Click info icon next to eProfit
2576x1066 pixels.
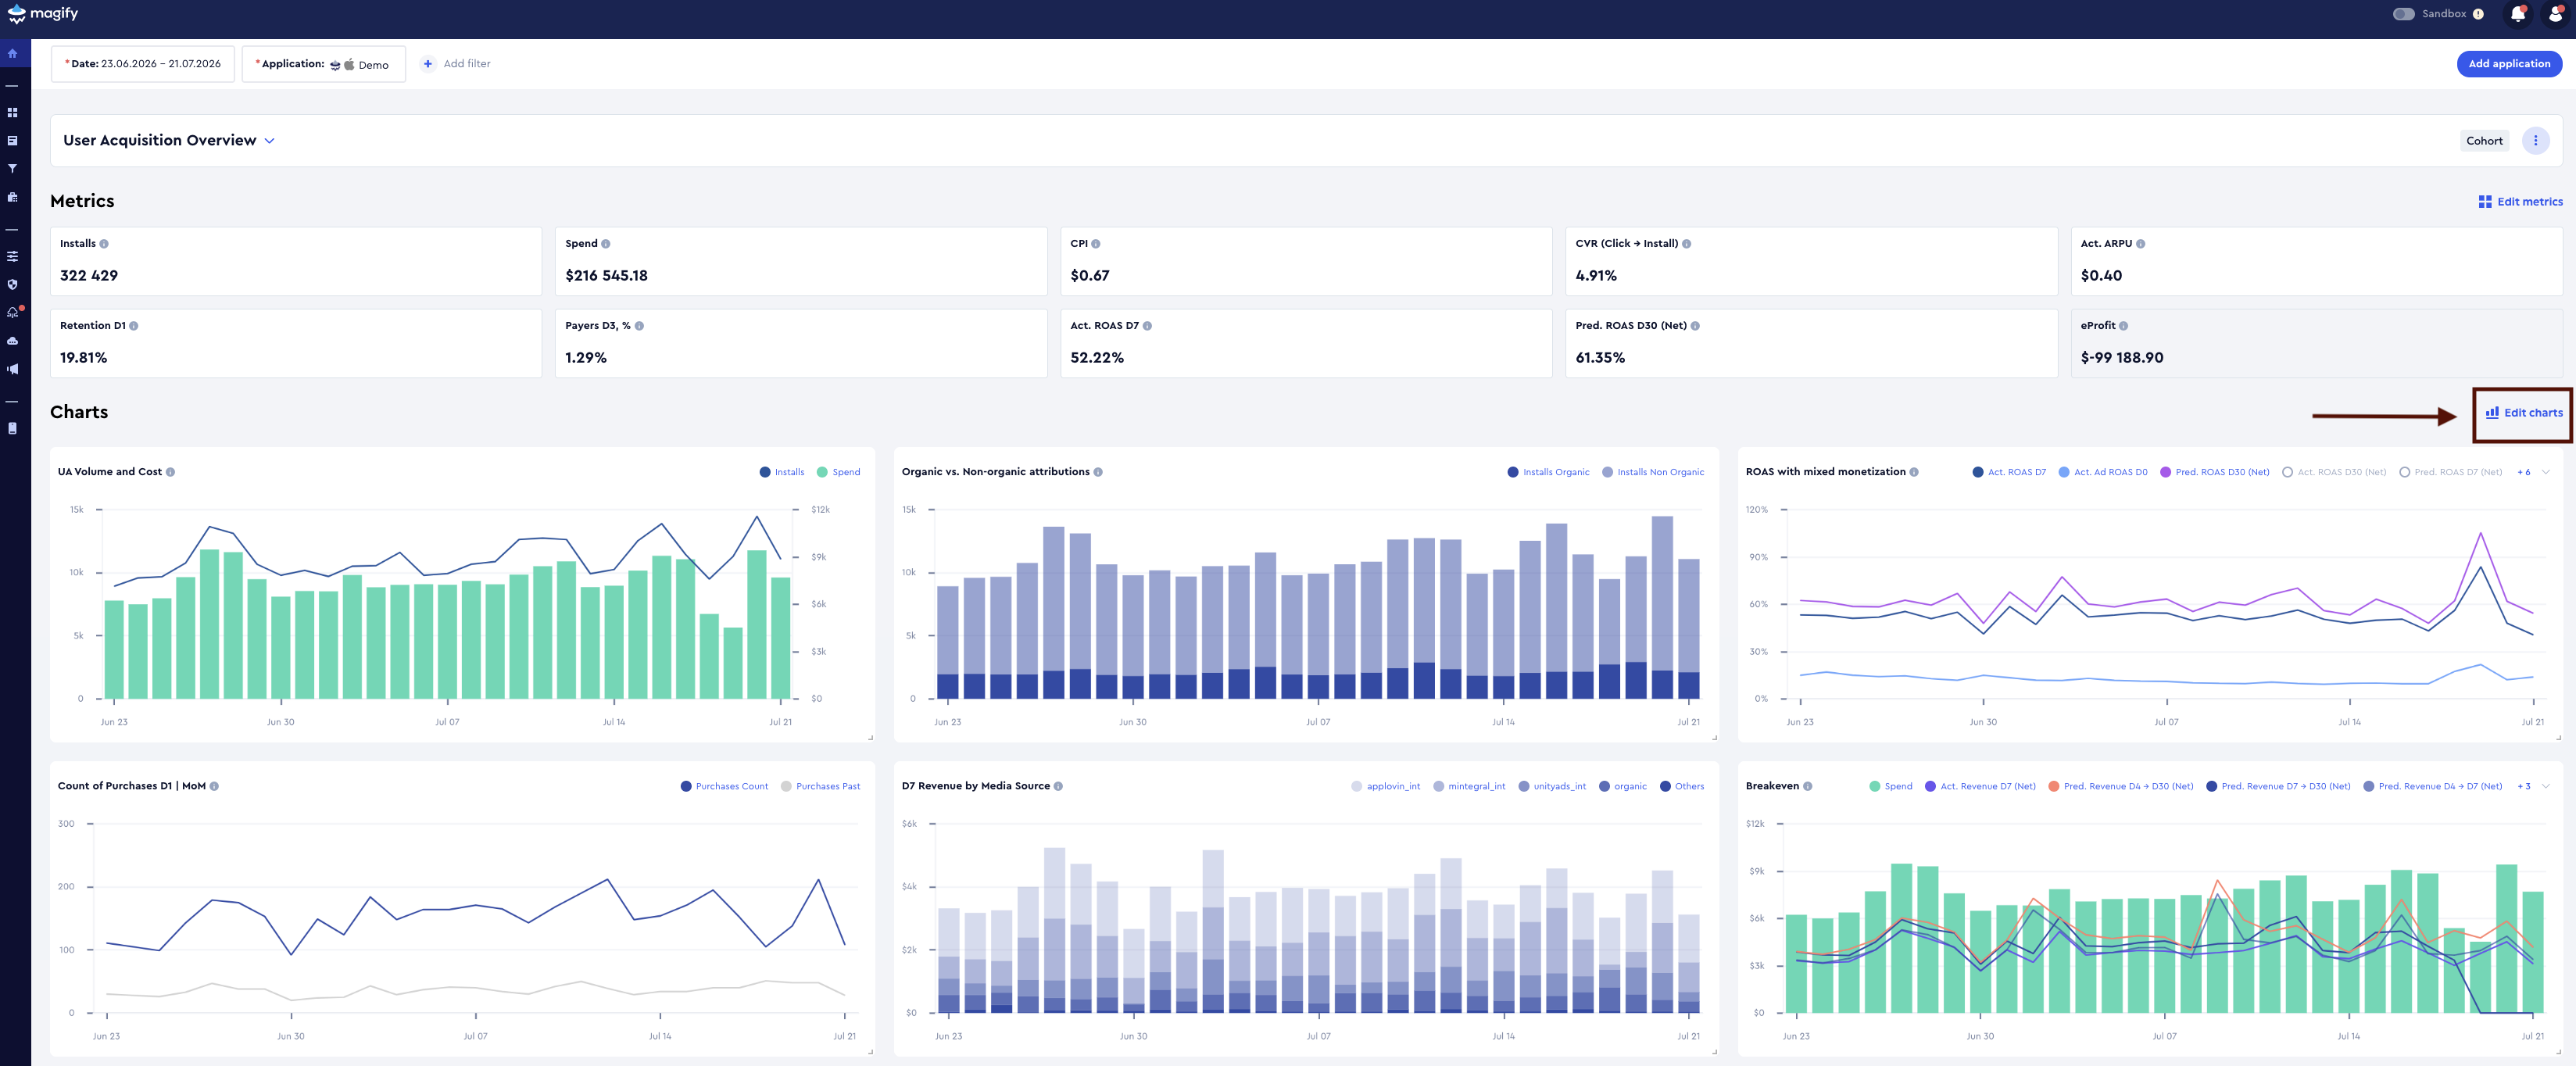coord(2123,326)
